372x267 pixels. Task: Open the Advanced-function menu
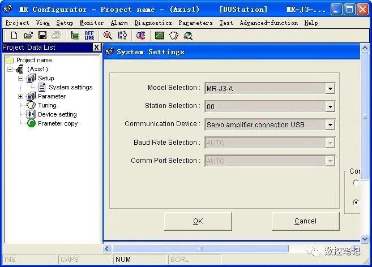[268, 23]
